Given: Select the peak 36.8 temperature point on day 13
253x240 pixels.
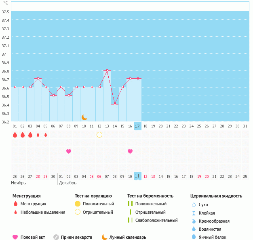Looking at the screenshot, I should [107, 70].
